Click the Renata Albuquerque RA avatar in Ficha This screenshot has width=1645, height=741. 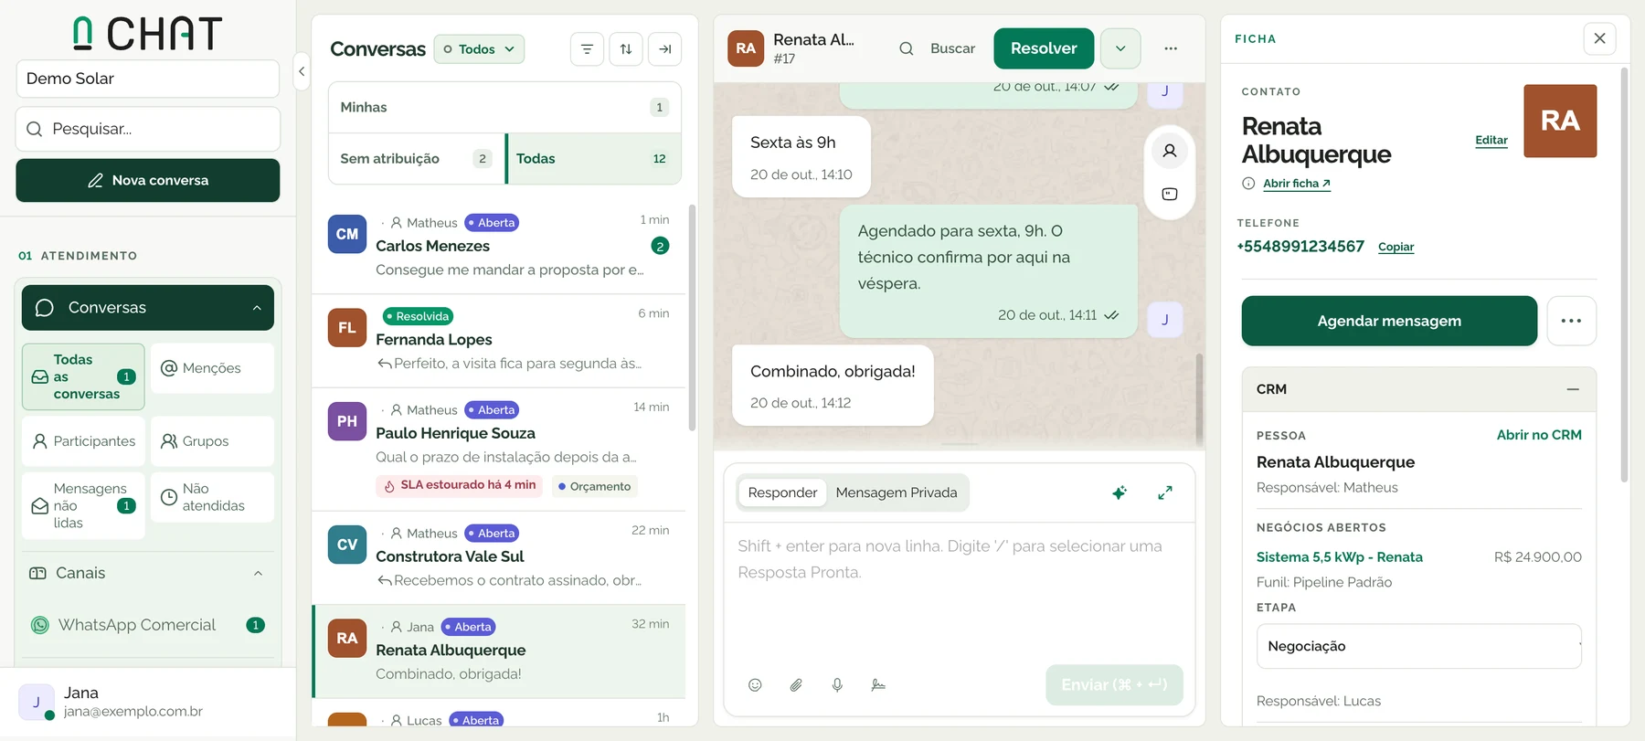pos(1560,121)
